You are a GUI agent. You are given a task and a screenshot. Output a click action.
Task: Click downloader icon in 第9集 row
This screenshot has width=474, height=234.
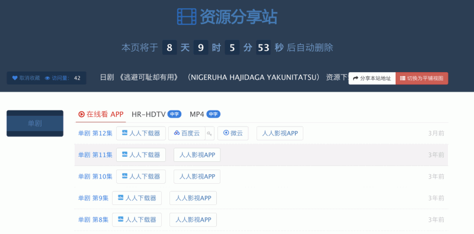121,197
